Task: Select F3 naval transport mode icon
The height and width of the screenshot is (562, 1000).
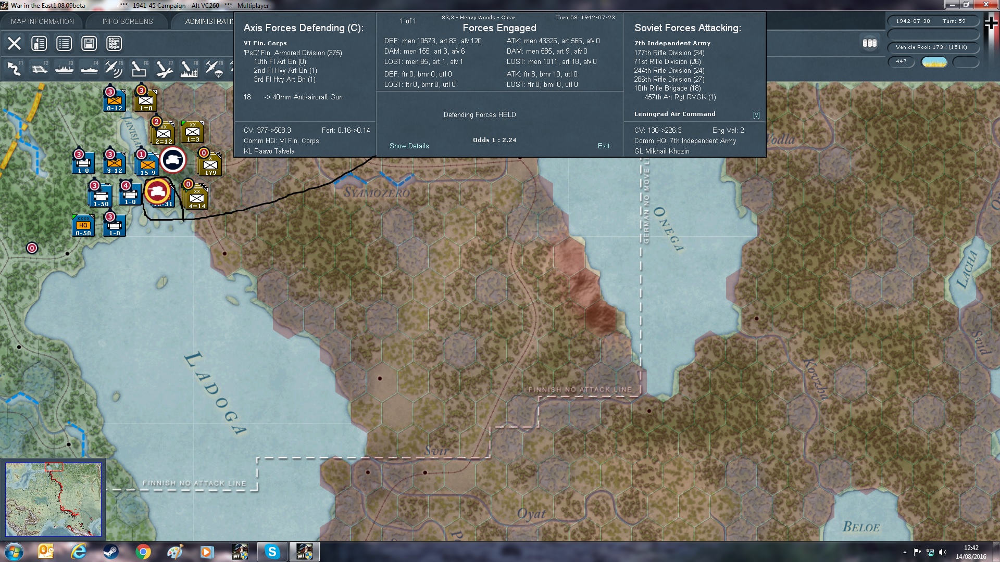Action: (64, 69)
